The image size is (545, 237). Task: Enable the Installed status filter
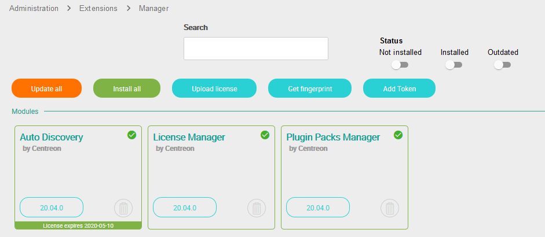pyautogui.click(x=454, y=65)
